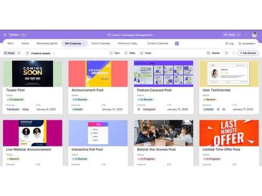Click ETA date January 9, 2022

[x=46, y=109]
